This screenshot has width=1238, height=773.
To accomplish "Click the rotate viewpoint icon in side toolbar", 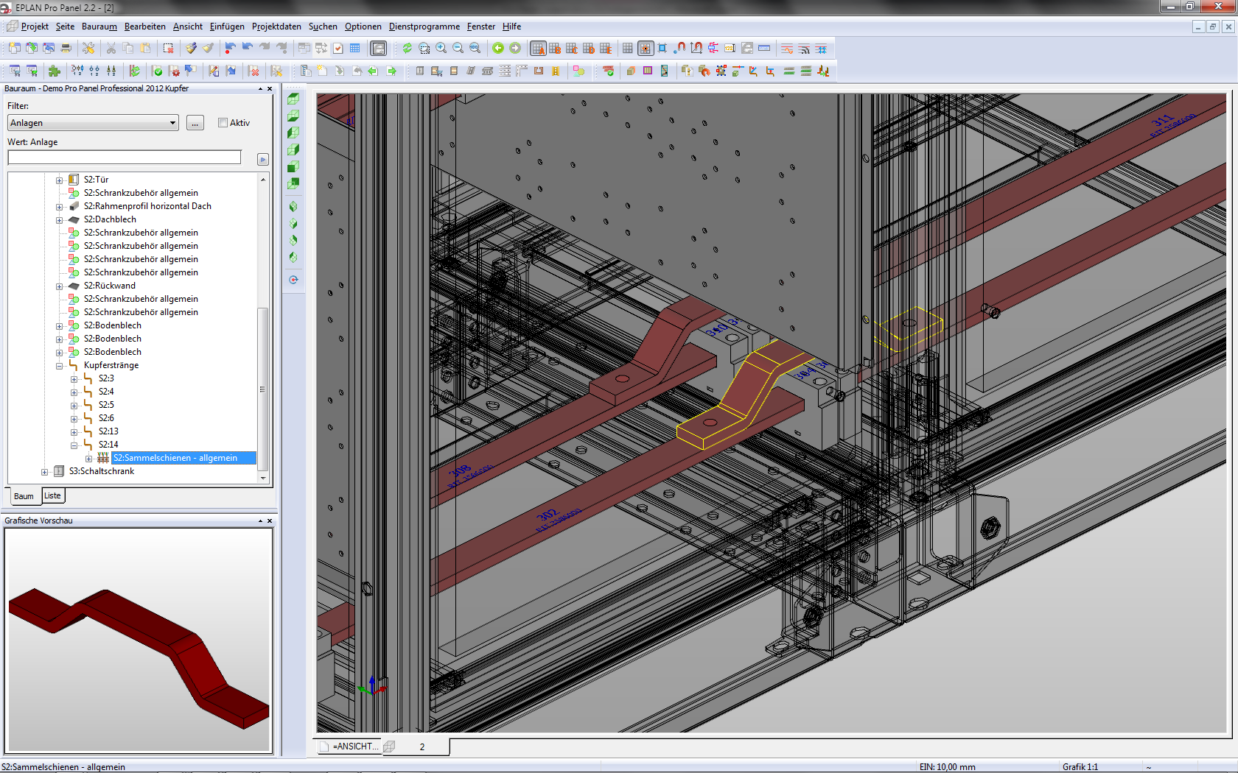I will pos(293,280).
